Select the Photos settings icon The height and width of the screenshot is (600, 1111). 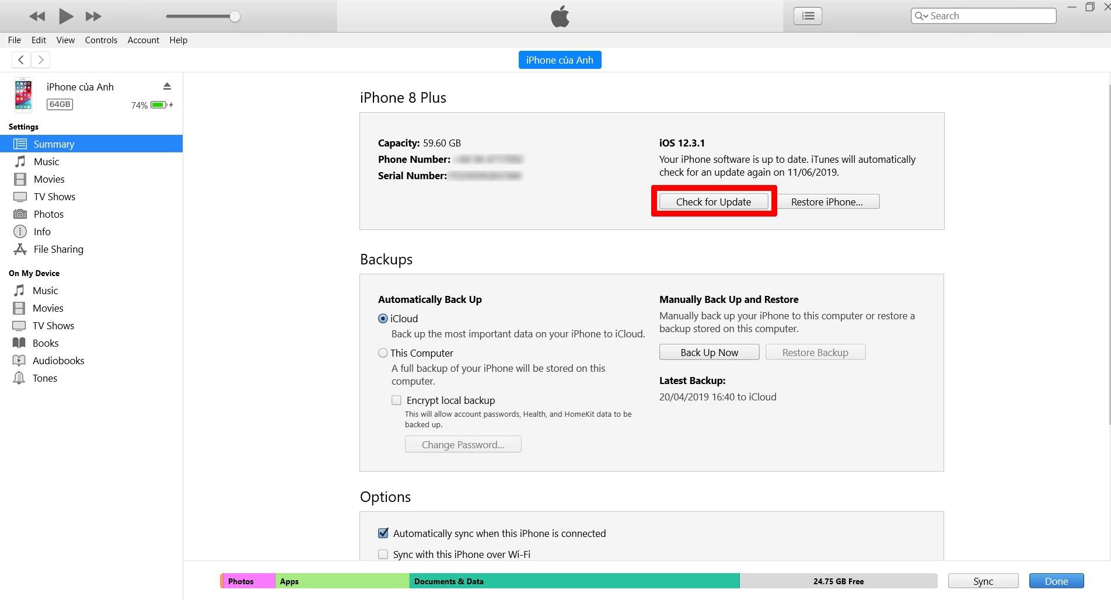tap(20, 214)
